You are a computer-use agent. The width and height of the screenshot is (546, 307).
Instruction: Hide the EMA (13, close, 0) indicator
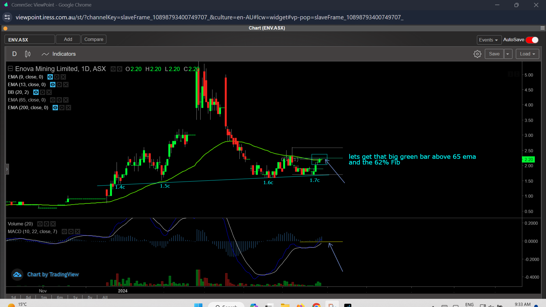tap(53, 84)
